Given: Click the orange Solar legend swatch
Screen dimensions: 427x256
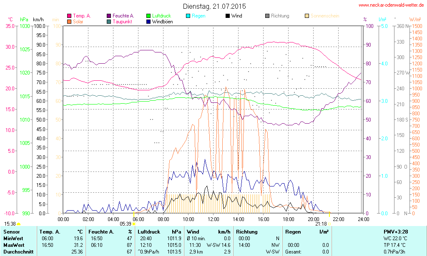Looking at the screenshot, I should (x=69, y=21).
